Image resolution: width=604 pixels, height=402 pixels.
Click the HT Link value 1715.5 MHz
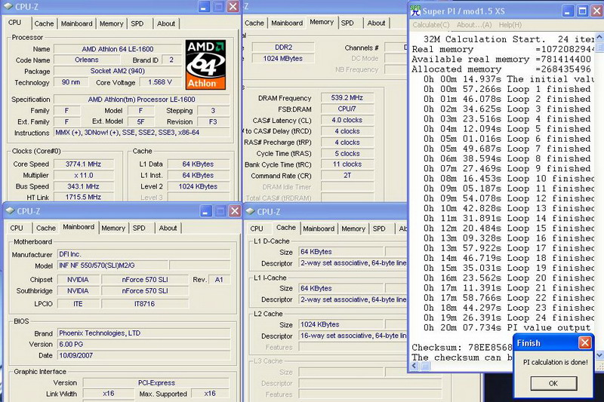point(83,197)
